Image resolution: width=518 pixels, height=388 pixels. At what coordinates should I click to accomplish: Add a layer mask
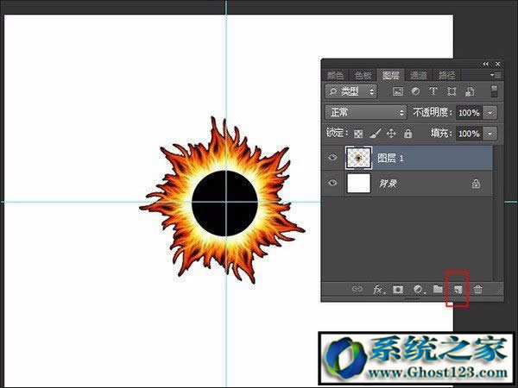click(398, 290)
